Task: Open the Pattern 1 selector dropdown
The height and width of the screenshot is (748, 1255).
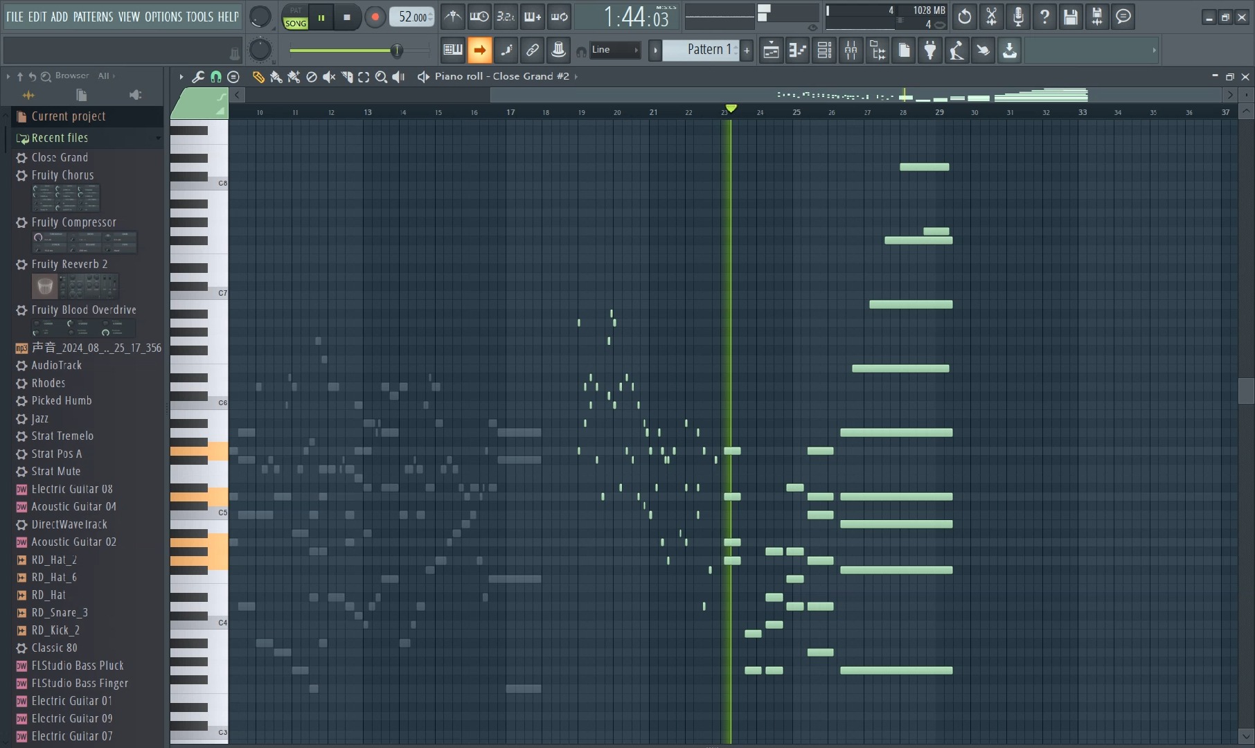Action: tap(701, 50)
